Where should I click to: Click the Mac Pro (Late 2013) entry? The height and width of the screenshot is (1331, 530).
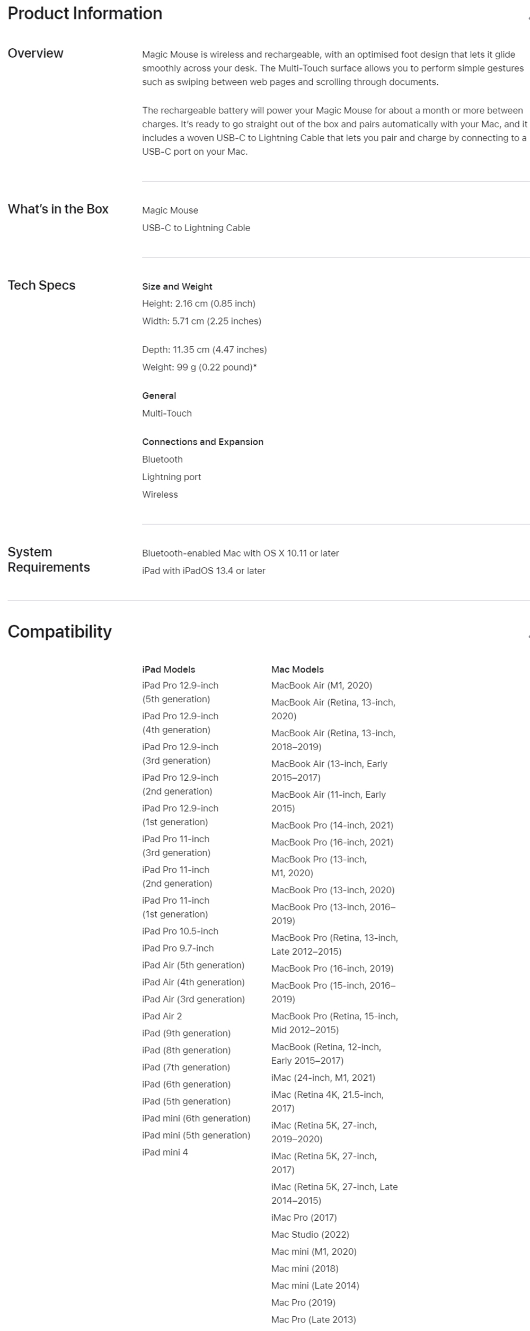[x=313, y=1319]
